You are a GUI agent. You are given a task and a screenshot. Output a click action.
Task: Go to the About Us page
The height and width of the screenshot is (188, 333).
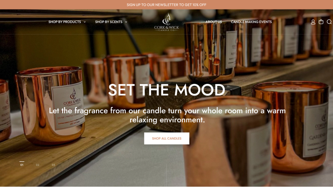click(x=214, y=22)
